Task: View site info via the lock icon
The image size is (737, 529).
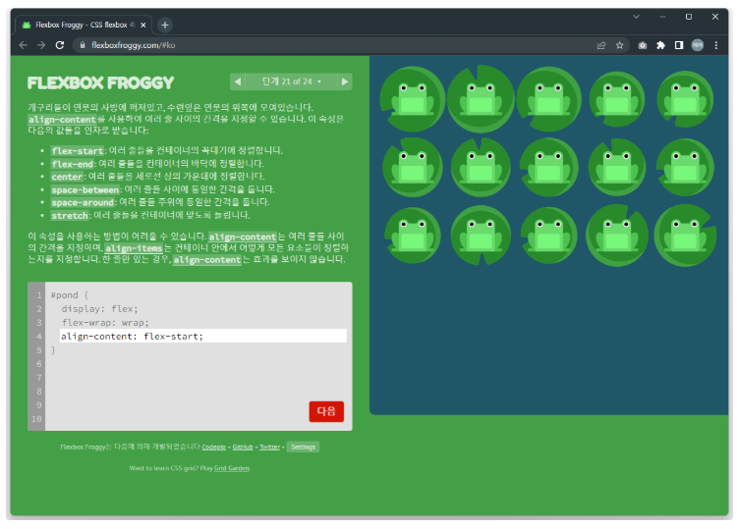Action: pyautogui.click(x=83, y=45)
